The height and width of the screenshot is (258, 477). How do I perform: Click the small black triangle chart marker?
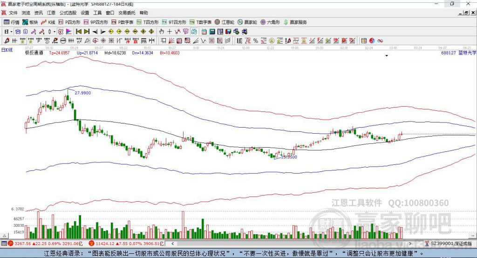click(x=387, y=56)
